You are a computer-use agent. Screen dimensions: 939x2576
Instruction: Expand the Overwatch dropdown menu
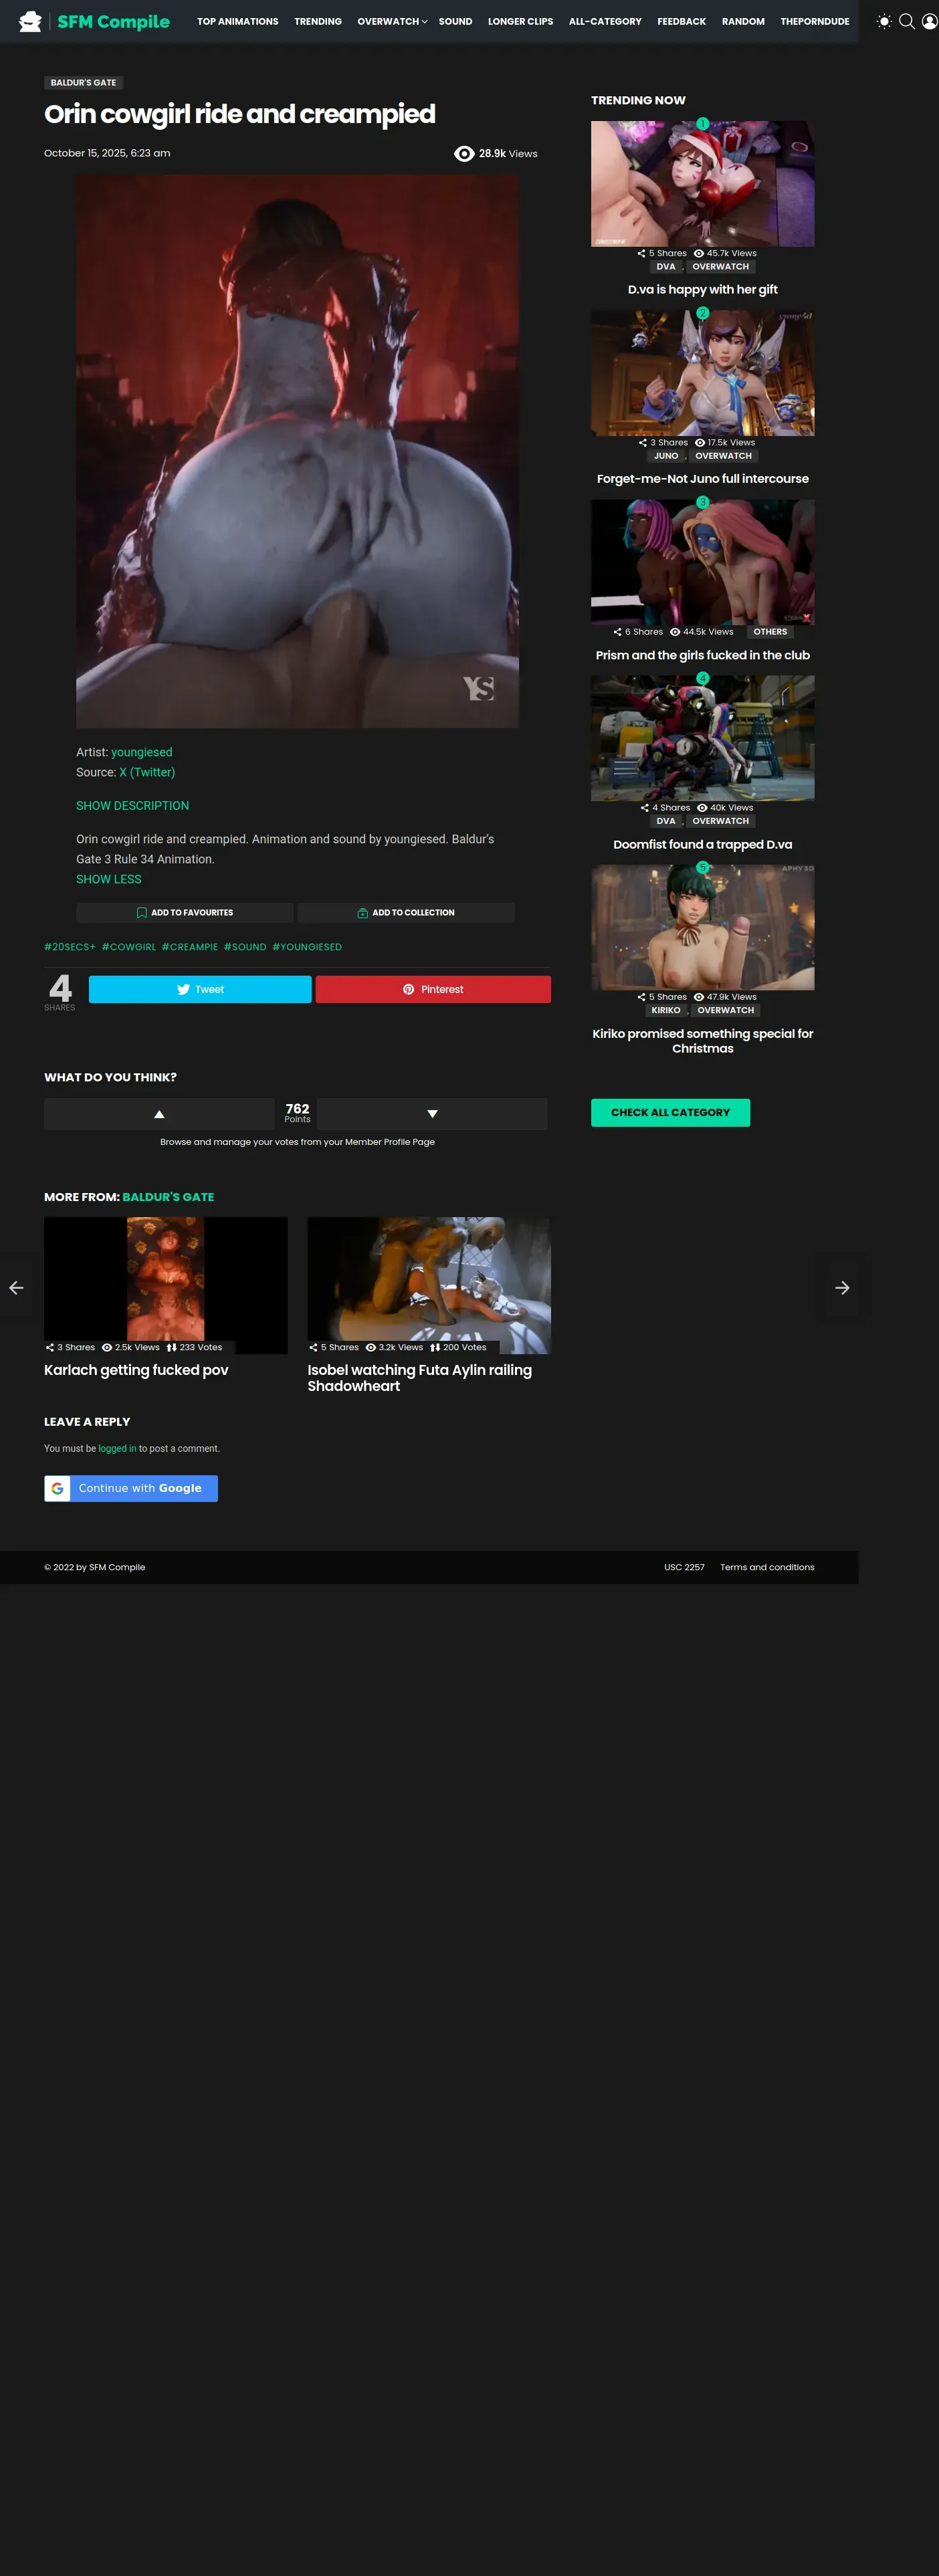click(x=392, y=21)
